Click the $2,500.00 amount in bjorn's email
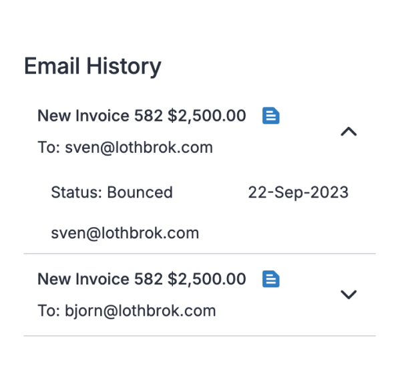 [206, 279]
